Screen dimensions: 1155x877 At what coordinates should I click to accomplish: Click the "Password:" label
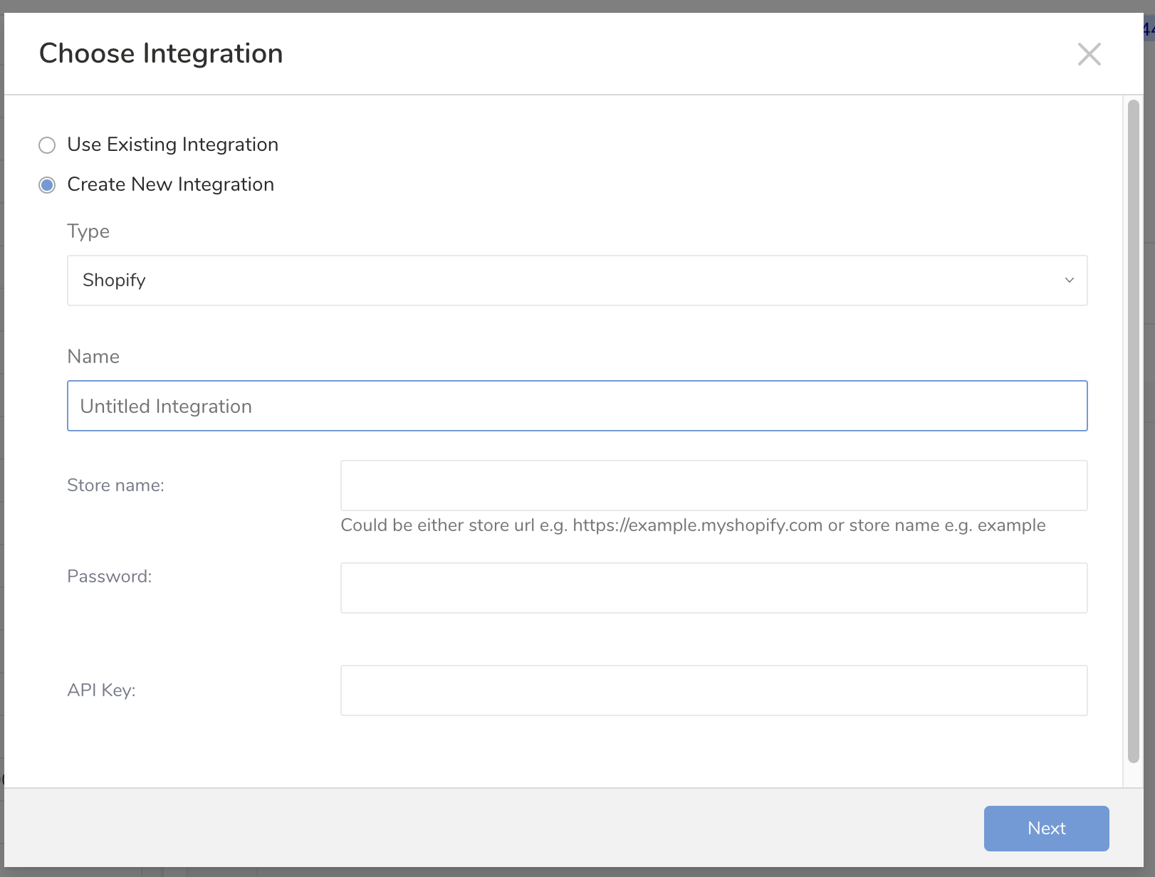[110, 577]
